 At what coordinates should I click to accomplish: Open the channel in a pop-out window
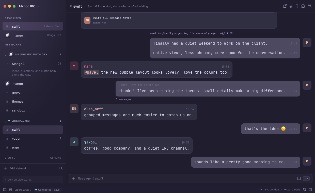point(285,6)
